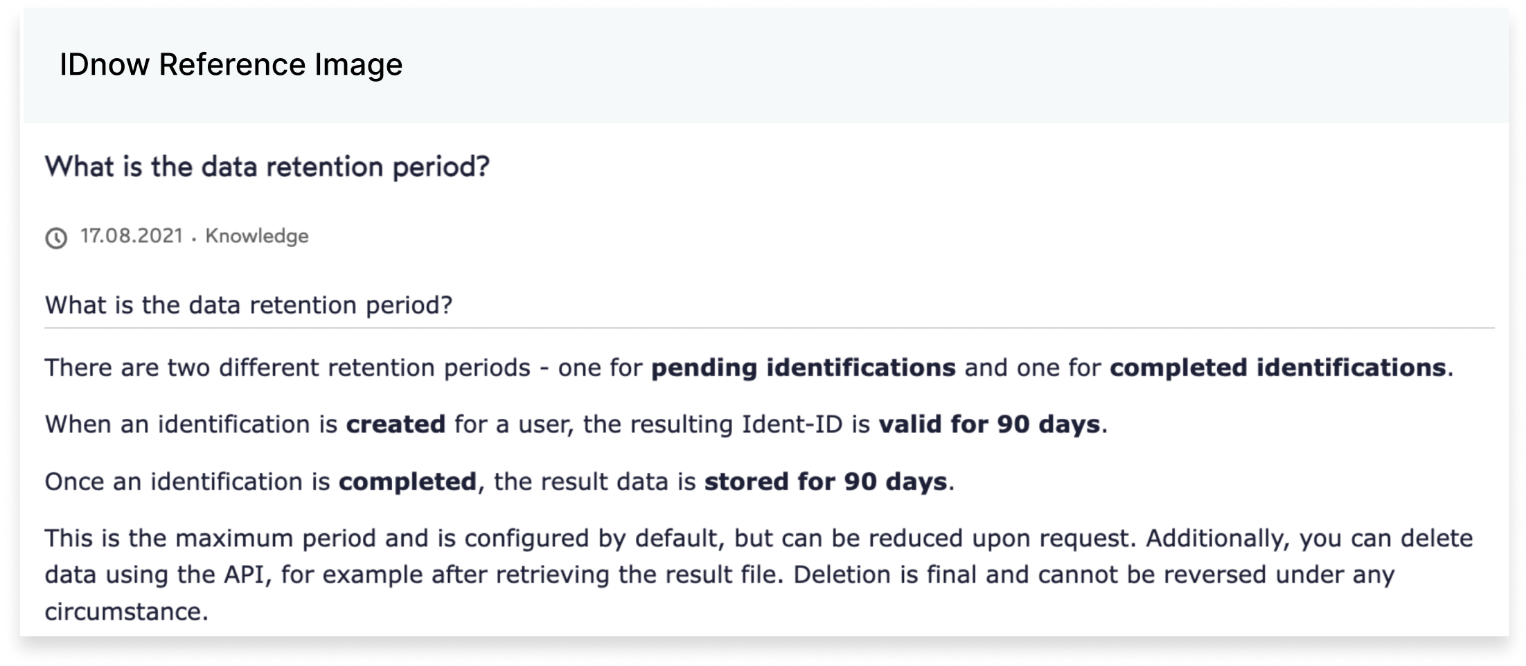The image size is (1526, 666).
Task: Click the bold word 'completed' in third paragraph
Action: point(407,482)
